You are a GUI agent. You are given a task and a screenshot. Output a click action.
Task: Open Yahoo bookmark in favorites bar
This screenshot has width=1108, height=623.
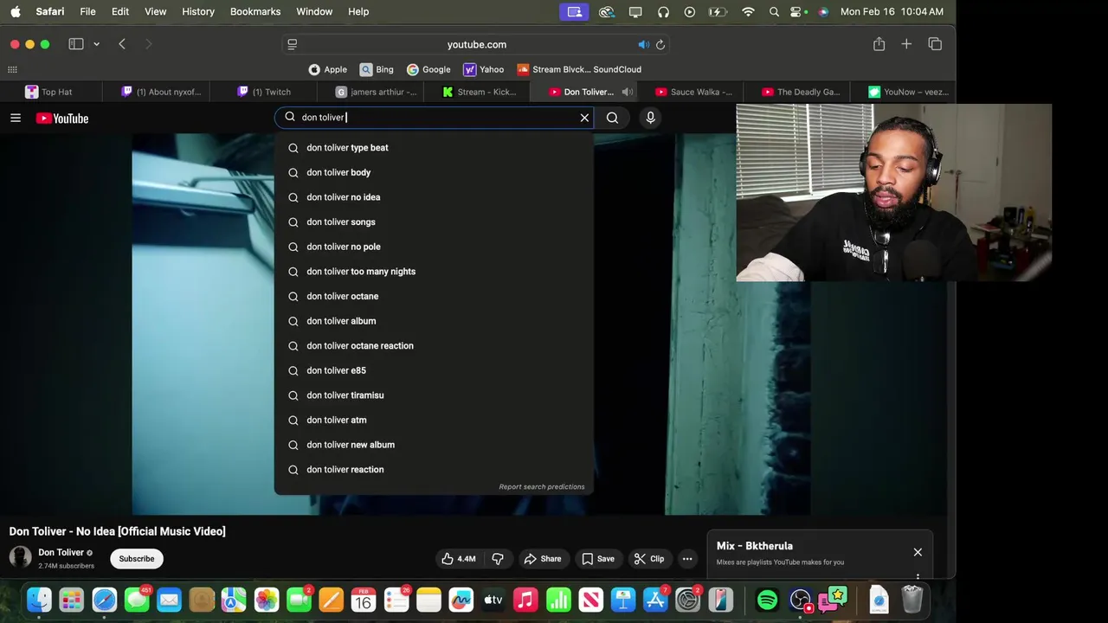point(483,69)
